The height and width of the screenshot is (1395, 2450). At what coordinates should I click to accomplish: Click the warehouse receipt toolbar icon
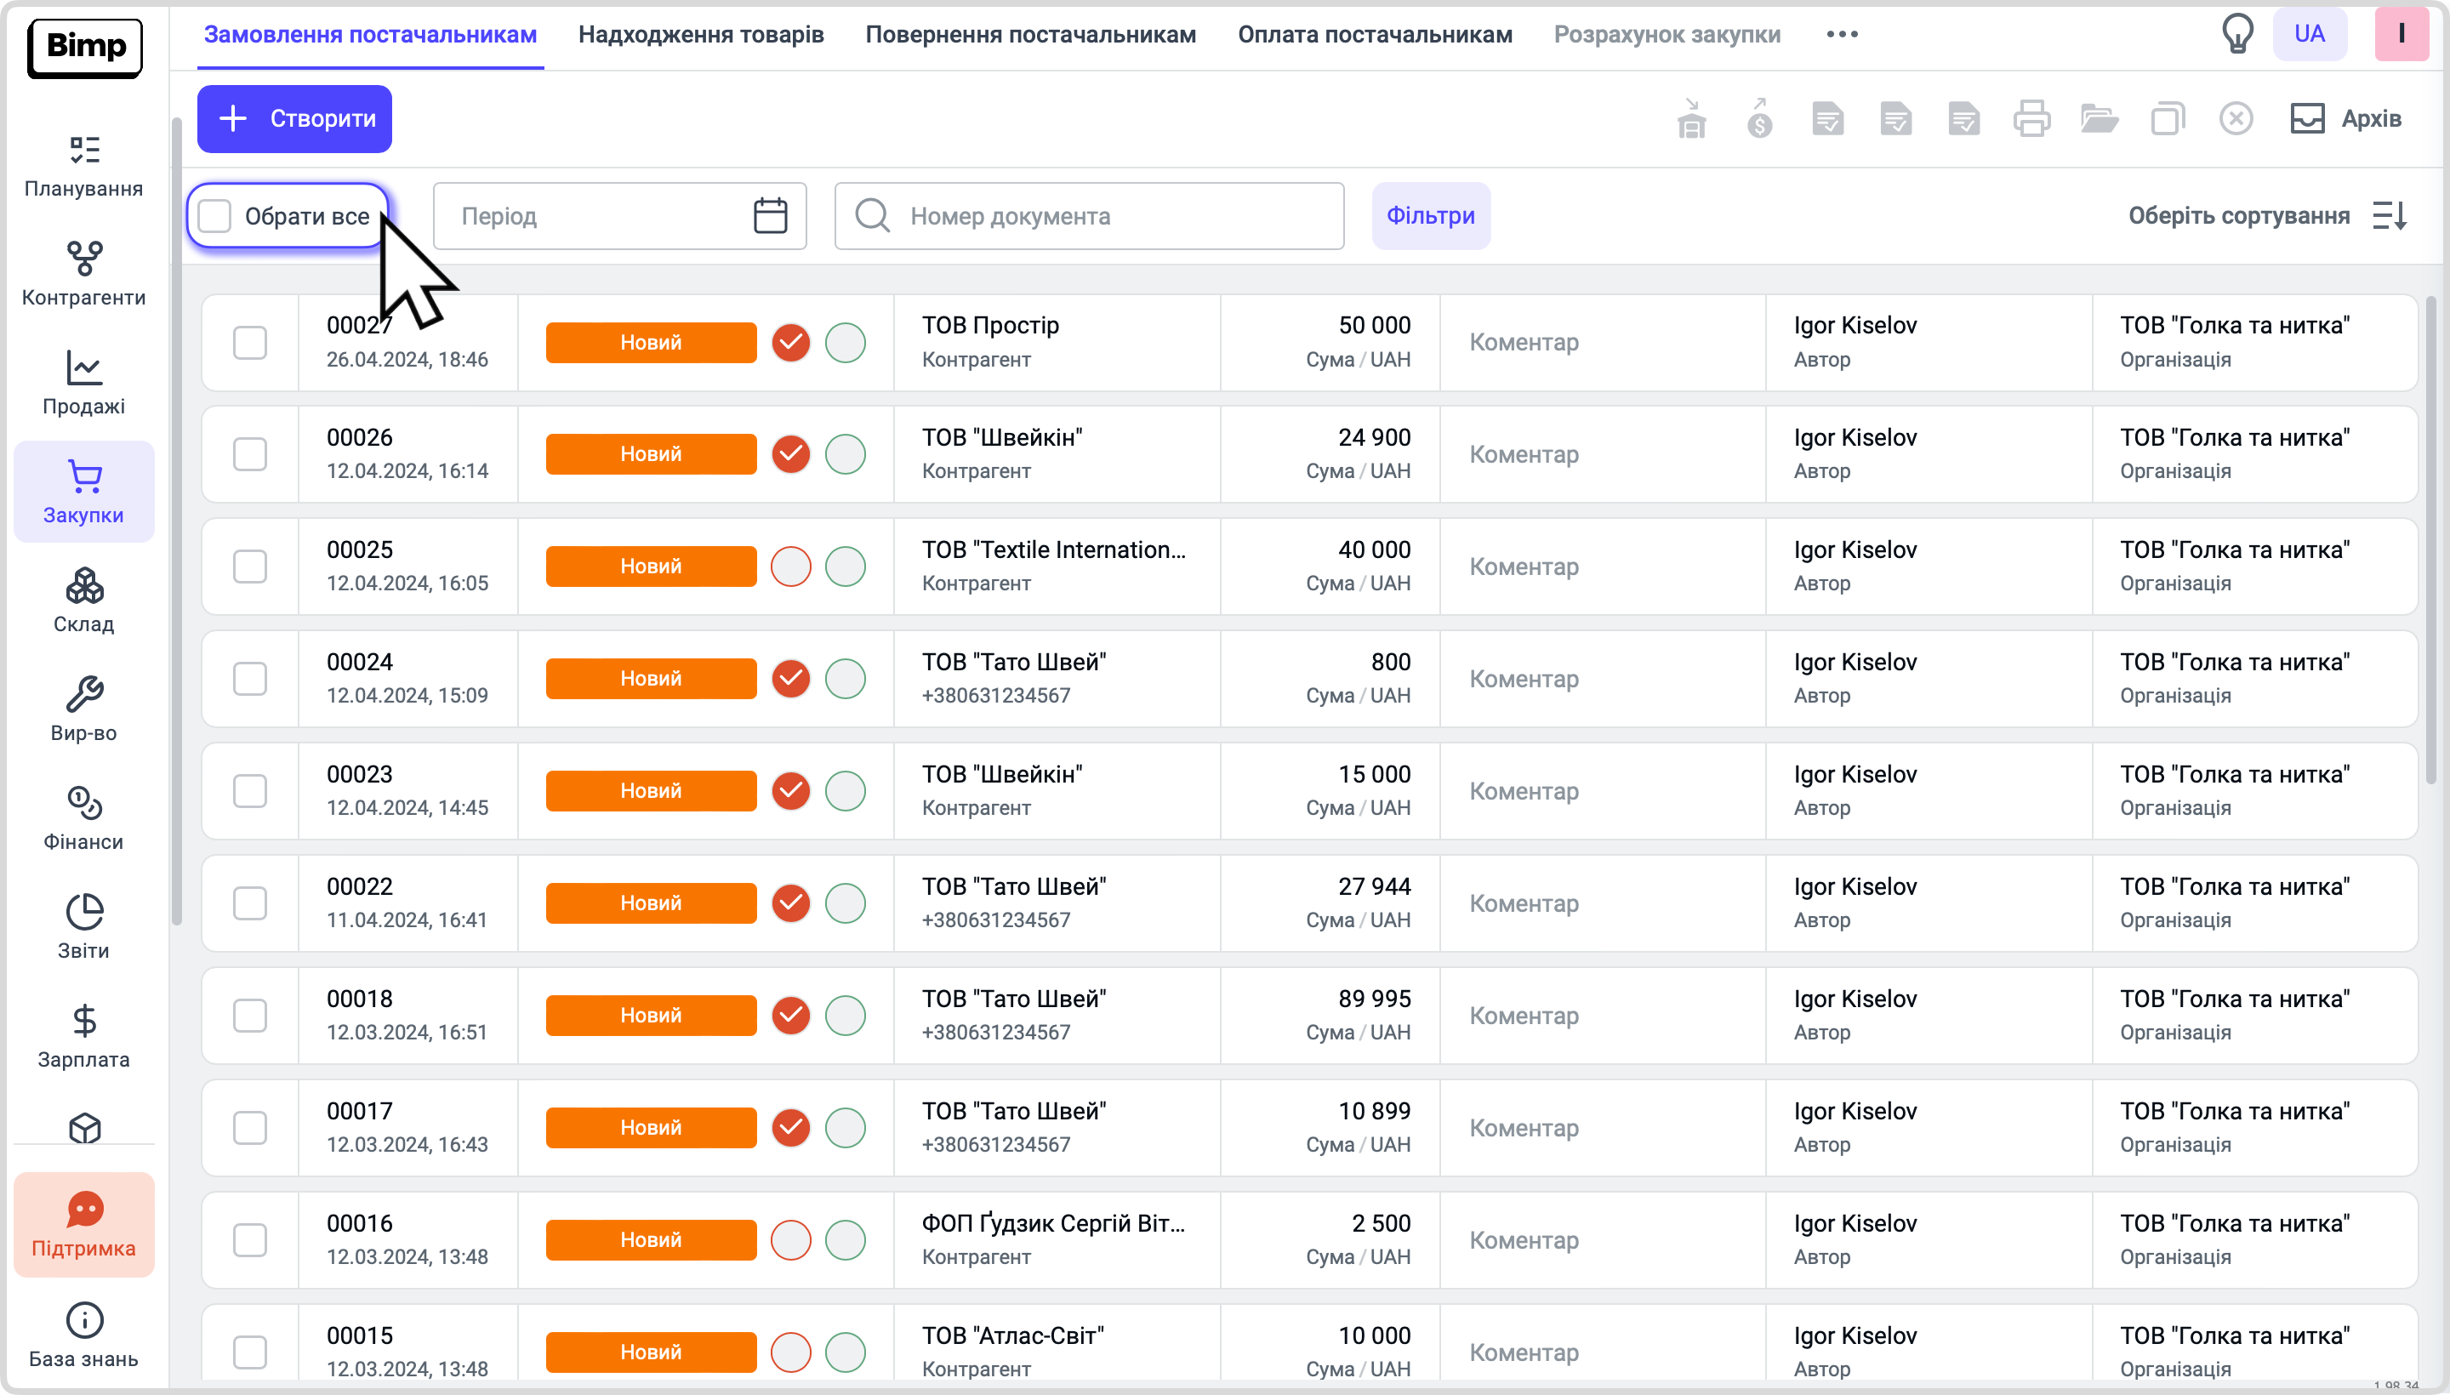pos(1692,119)
